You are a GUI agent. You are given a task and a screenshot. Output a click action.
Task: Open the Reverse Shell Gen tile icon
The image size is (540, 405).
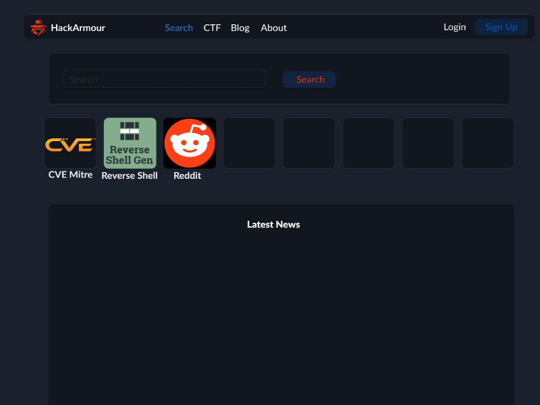(130, 144)
